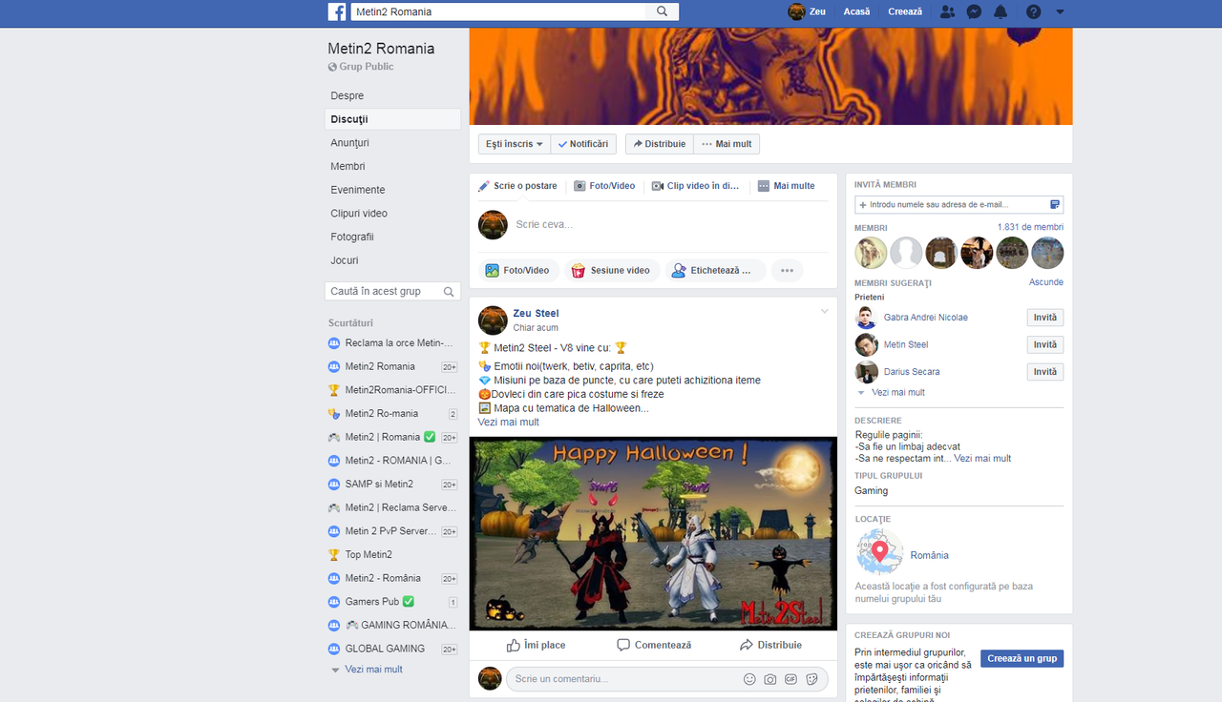Click the Facebook logo to go home
Screen dimensions: 1222x702
(x=338, y=11)
